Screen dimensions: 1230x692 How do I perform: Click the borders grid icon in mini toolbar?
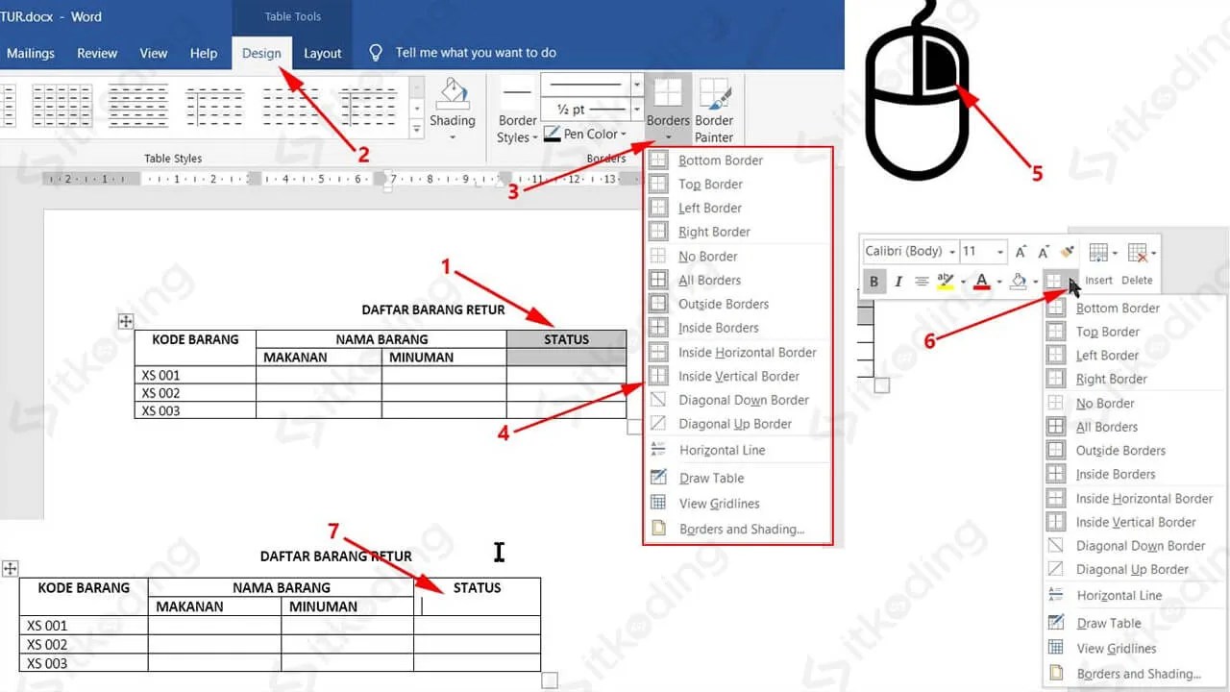(x=1054, y=282)
